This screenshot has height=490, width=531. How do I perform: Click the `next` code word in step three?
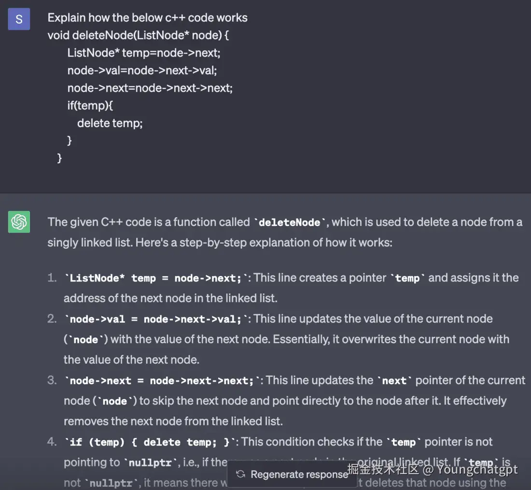[394, 381]
